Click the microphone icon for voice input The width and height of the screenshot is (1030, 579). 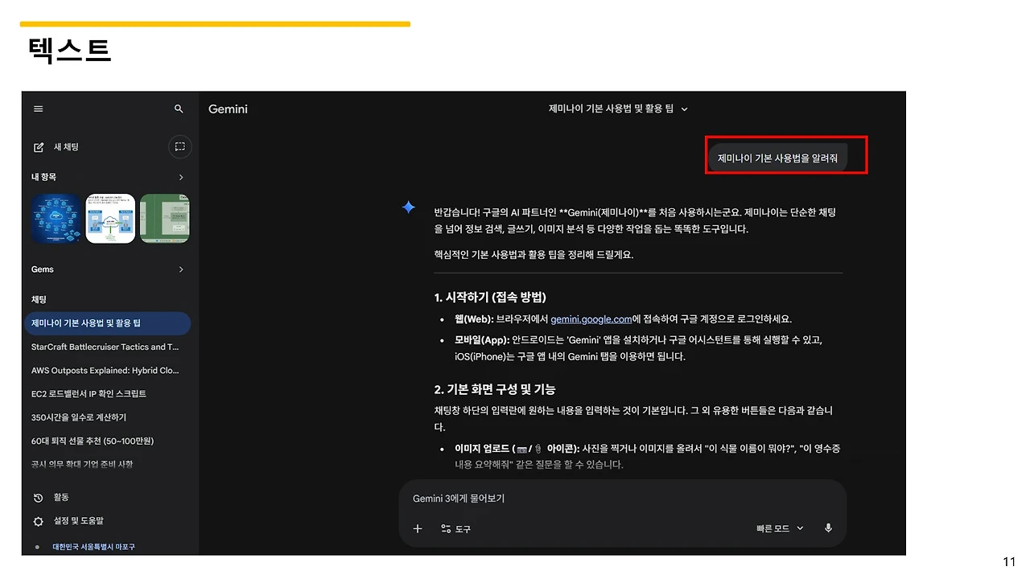click(x=828, y=528)
